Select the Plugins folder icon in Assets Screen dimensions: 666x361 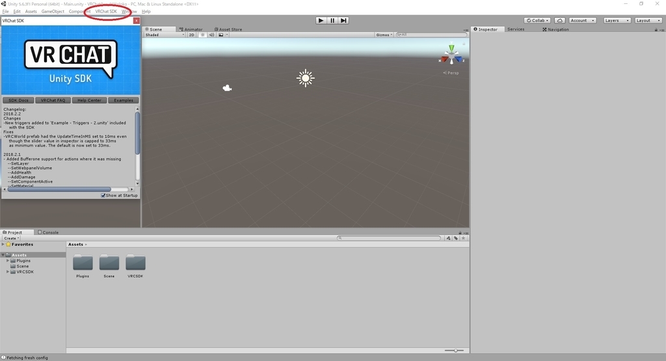click(83, 263)
